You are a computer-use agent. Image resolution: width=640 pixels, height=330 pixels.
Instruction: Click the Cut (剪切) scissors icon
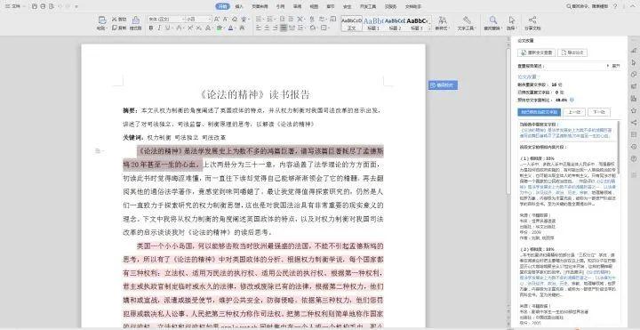click(115, 20)
